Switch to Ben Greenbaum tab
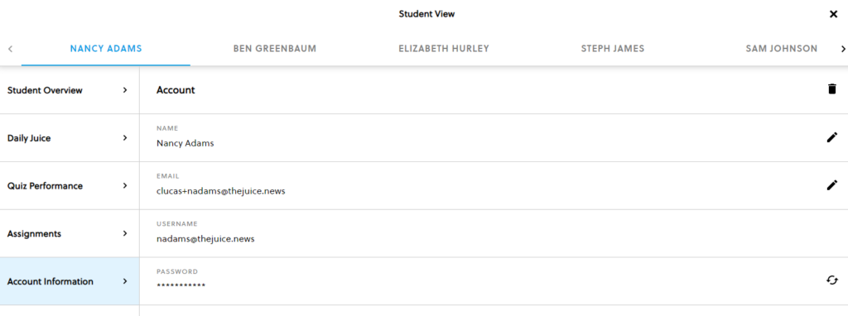 [275, 49]
